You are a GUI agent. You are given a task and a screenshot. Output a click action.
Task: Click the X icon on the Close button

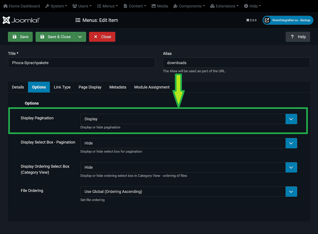point(96,37)
